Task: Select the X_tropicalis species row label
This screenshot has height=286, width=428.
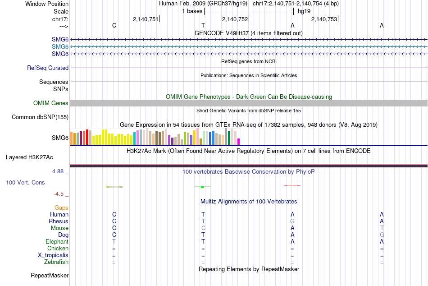Action: [x=53, y=255]
